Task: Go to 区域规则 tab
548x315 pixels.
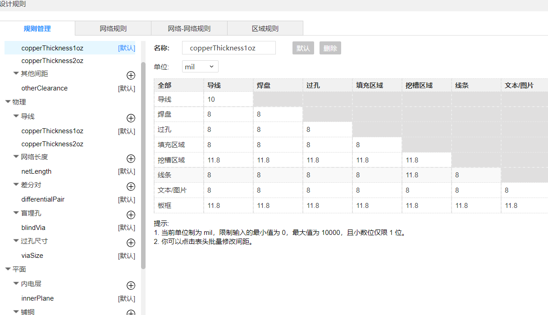Action: 265,28
